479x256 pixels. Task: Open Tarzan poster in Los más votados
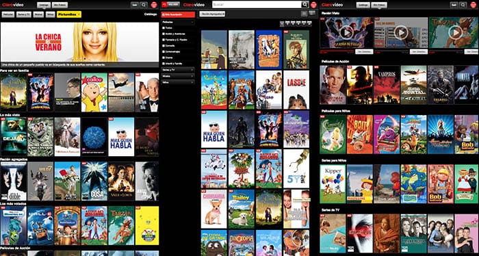click(x=121, y=225)
